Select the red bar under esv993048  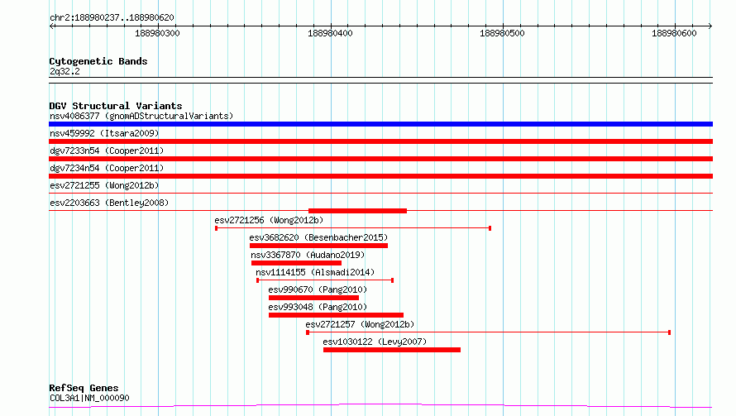[336, 315]
